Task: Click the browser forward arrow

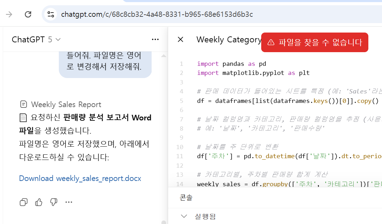Action: [x=9, y=14]
